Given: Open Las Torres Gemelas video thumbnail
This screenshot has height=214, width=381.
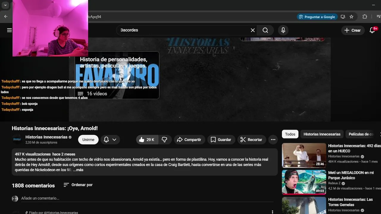Looking at the screenshot, I should coord(304,205).
